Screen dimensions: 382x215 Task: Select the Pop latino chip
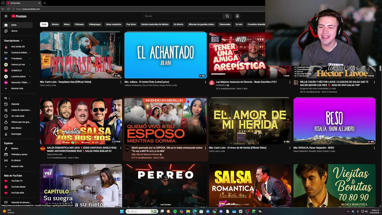[x=131, y=24]
